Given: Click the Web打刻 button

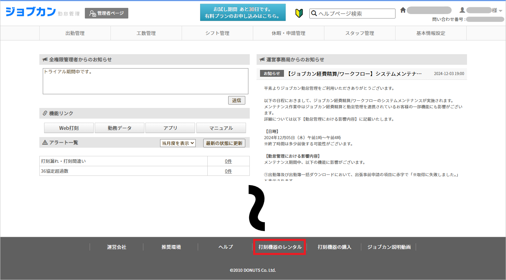Looking at the screenshot, I should 69,128.
